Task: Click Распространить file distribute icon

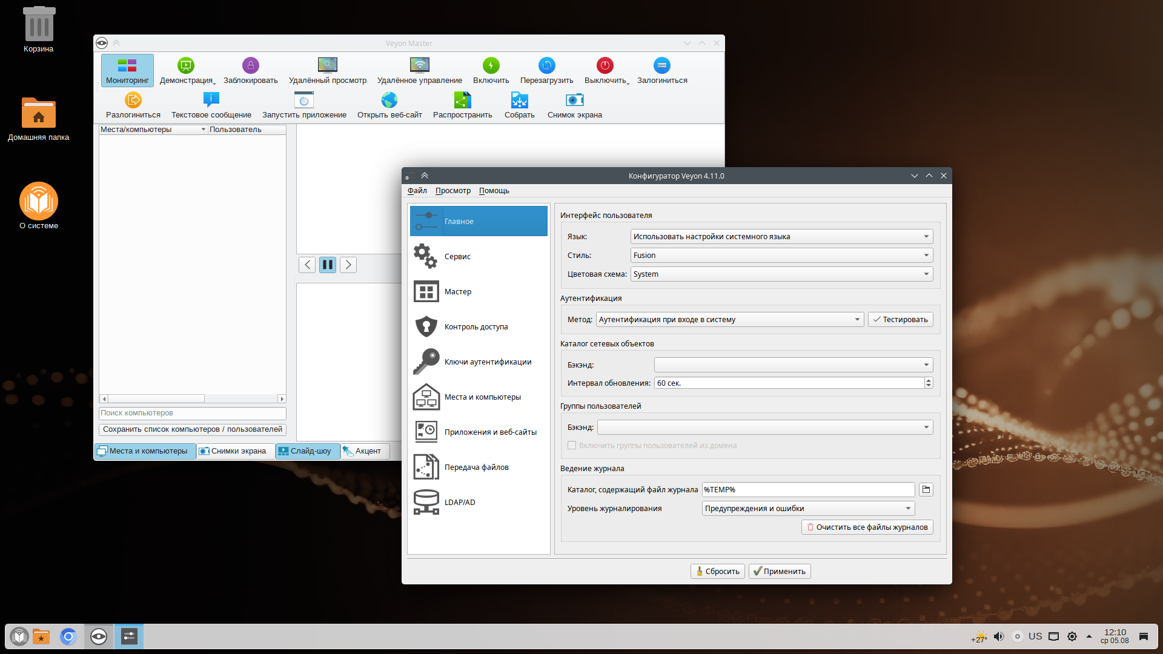Action: coord(463,100)
